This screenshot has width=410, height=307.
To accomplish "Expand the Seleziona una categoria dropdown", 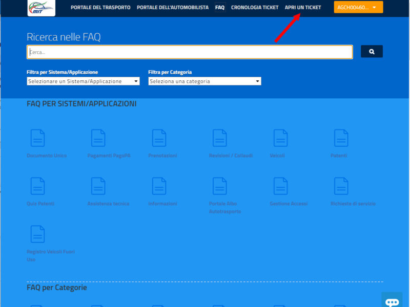I will (x=204, y=81).
